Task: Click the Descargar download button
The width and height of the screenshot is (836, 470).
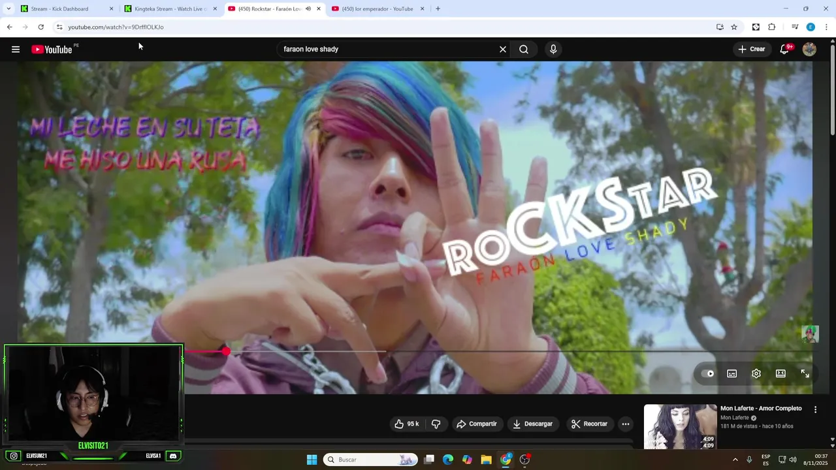Action: point(533,424)
